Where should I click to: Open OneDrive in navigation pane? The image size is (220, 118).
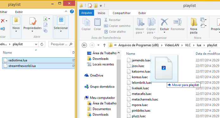pos(94,75)
